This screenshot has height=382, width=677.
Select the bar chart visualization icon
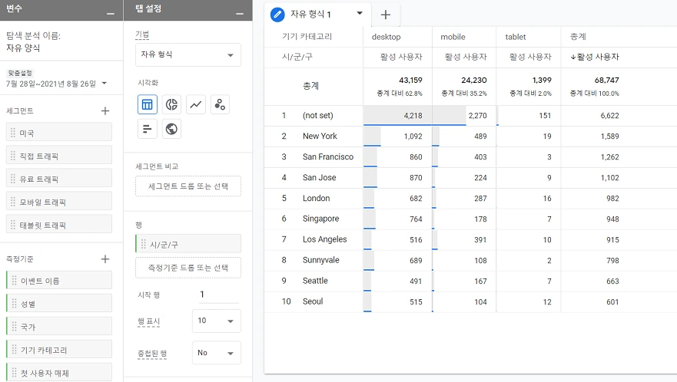[148, 128]
